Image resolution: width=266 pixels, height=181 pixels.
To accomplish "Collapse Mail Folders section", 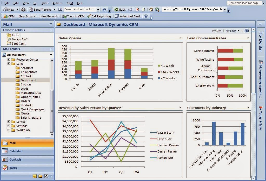I will [51, 49].
